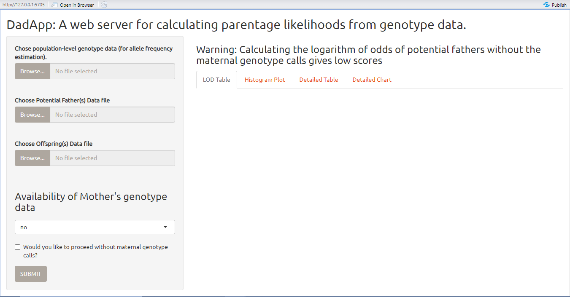Click the 127.0.0.1:5705 address text
Viewport: 570px width, 297px height.
23,5
